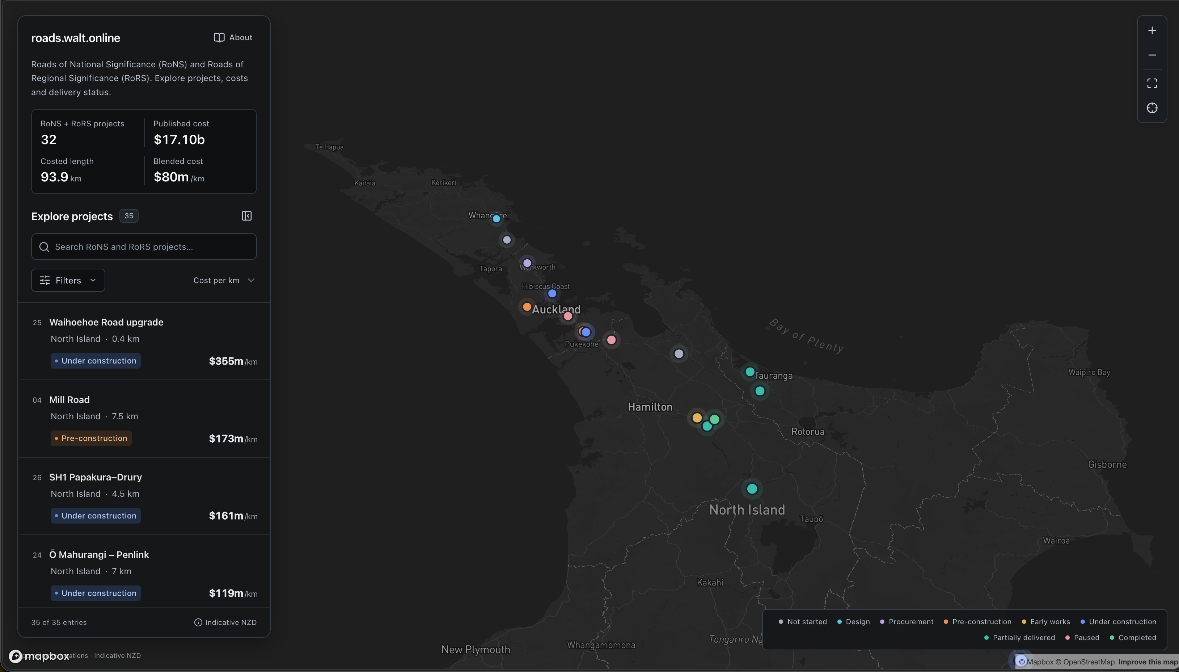Click the Pre-construction badge on Mill Road
The height and width of the screenshot is (672, 1179).
point(91,438)
